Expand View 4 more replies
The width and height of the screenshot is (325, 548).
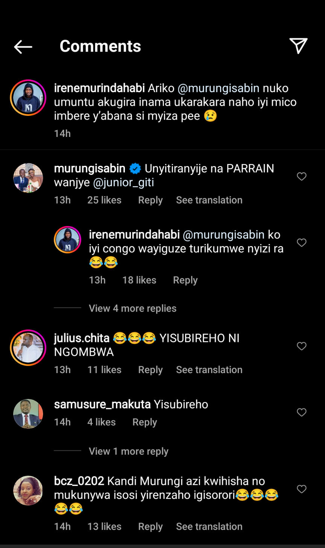[x=132, y=308]
